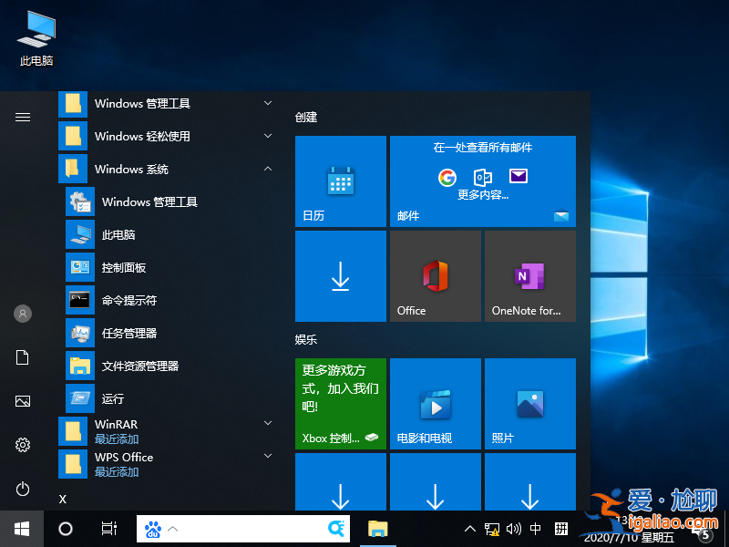Start OneNote from its live tile
Screen dimensions: 729x547
(529, 275)
